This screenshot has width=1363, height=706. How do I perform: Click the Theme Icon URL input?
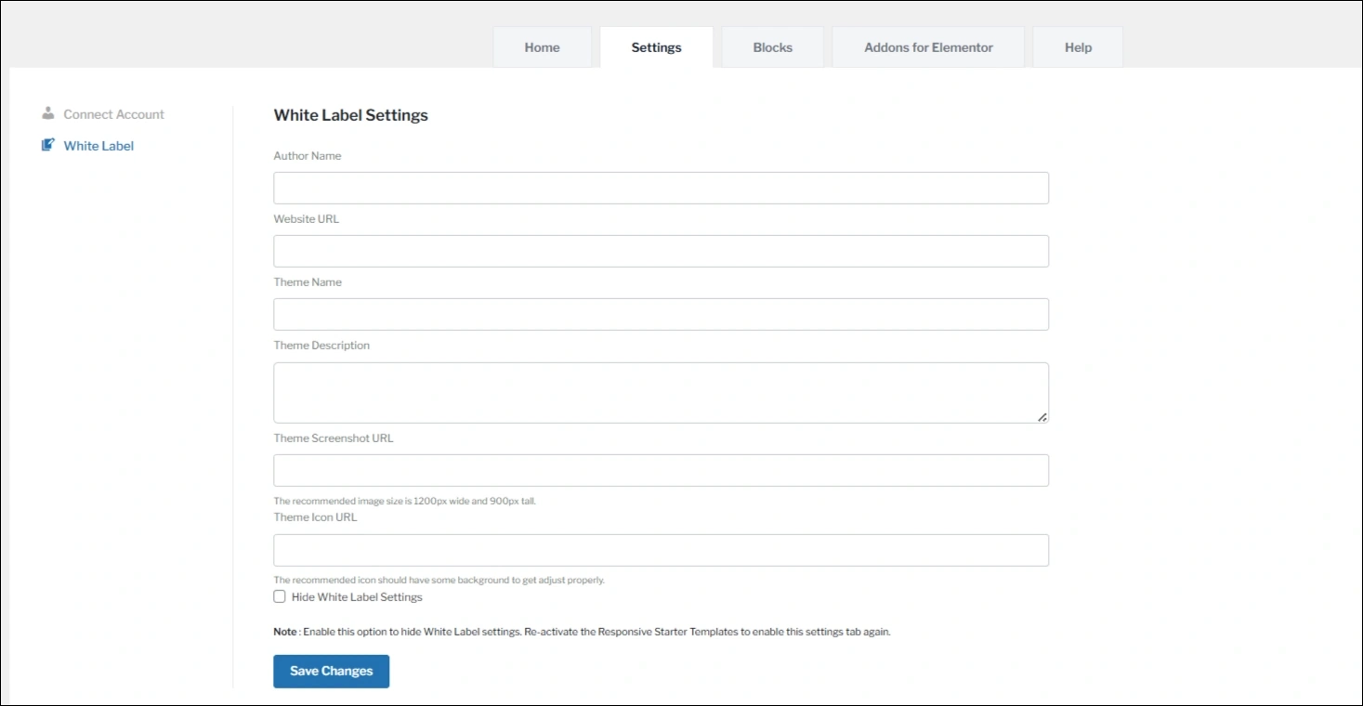pyautogui.click(x=660, y=550)
